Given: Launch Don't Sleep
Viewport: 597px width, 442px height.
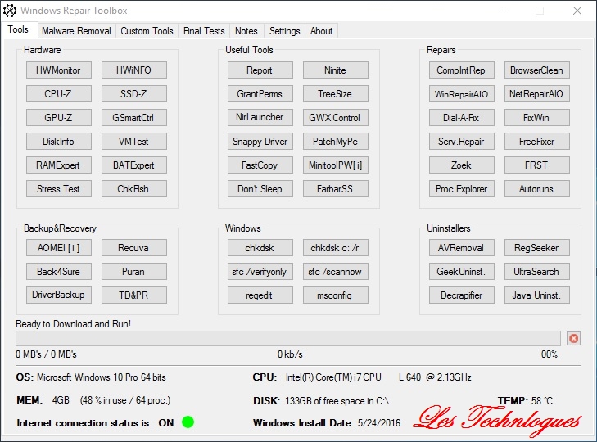Looking at the screenshot, I should (x=260, y=189).
